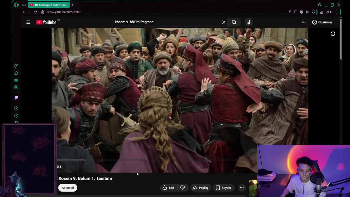Image resolution: width=350 pixels, height=197 pixels.
Task: Open YouTube settings three-dot menu
Action: [304, 22]
